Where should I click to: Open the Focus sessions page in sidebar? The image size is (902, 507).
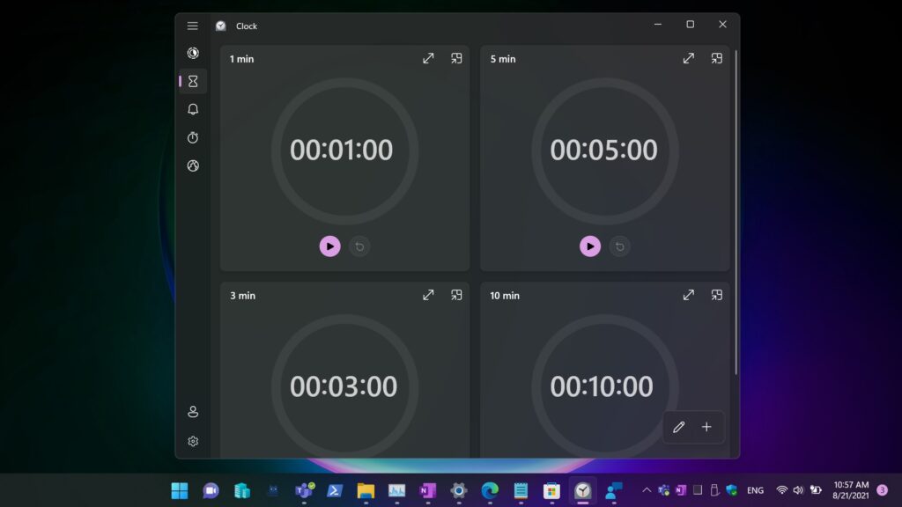(193, 54)
